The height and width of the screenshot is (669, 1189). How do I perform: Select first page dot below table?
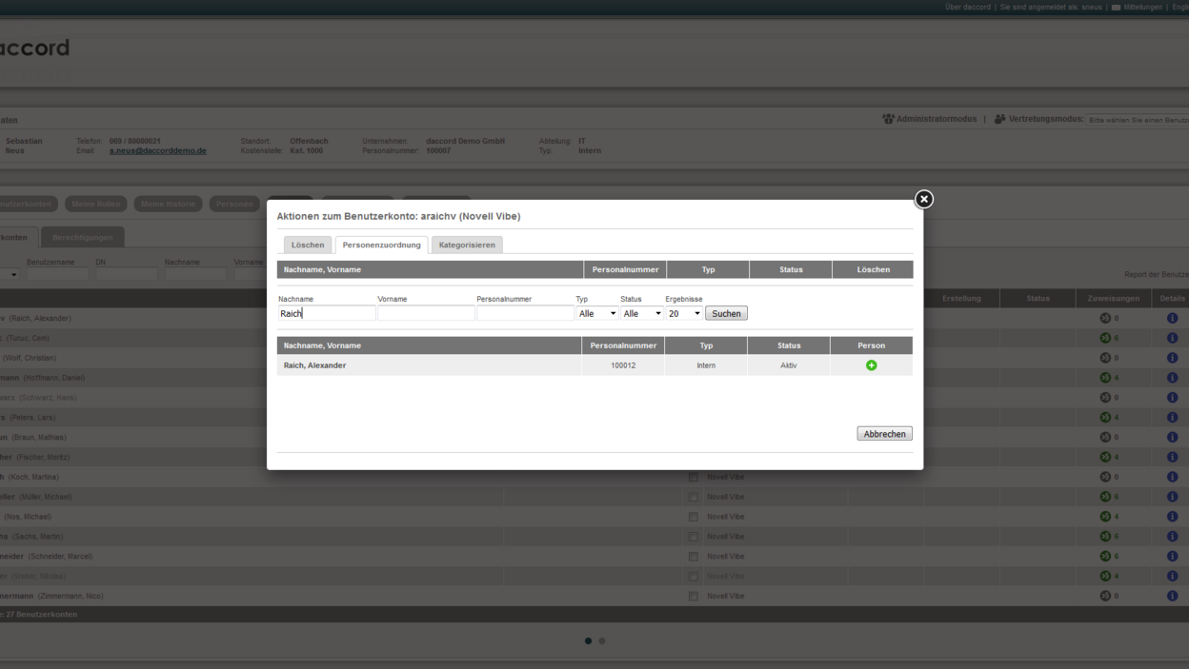click(x=588, y=640)
